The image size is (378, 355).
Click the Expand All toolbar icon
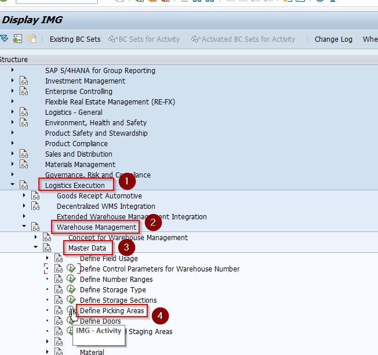[4, 39]
